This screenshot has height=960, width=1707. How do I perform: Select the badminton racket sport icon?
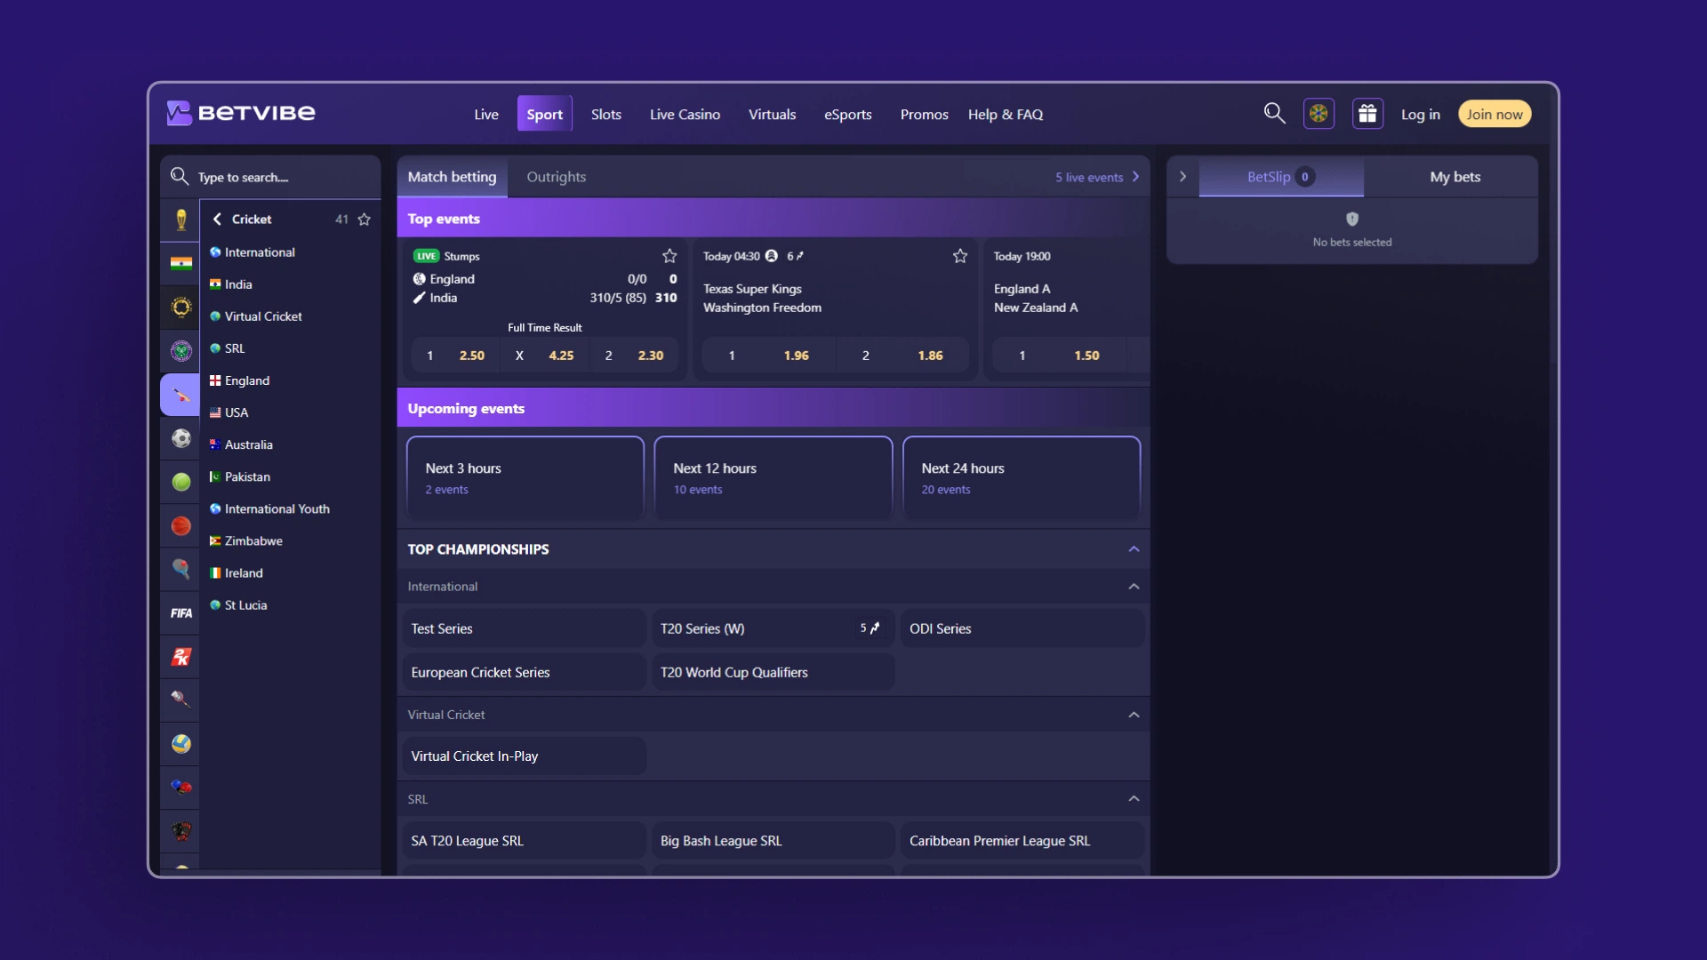tap(181, 700)
